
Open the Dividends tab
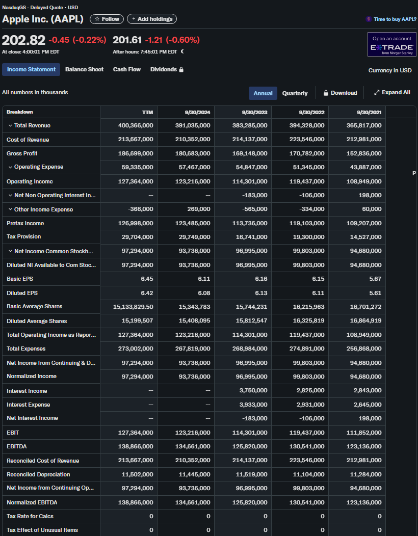(x=167, y=69)
